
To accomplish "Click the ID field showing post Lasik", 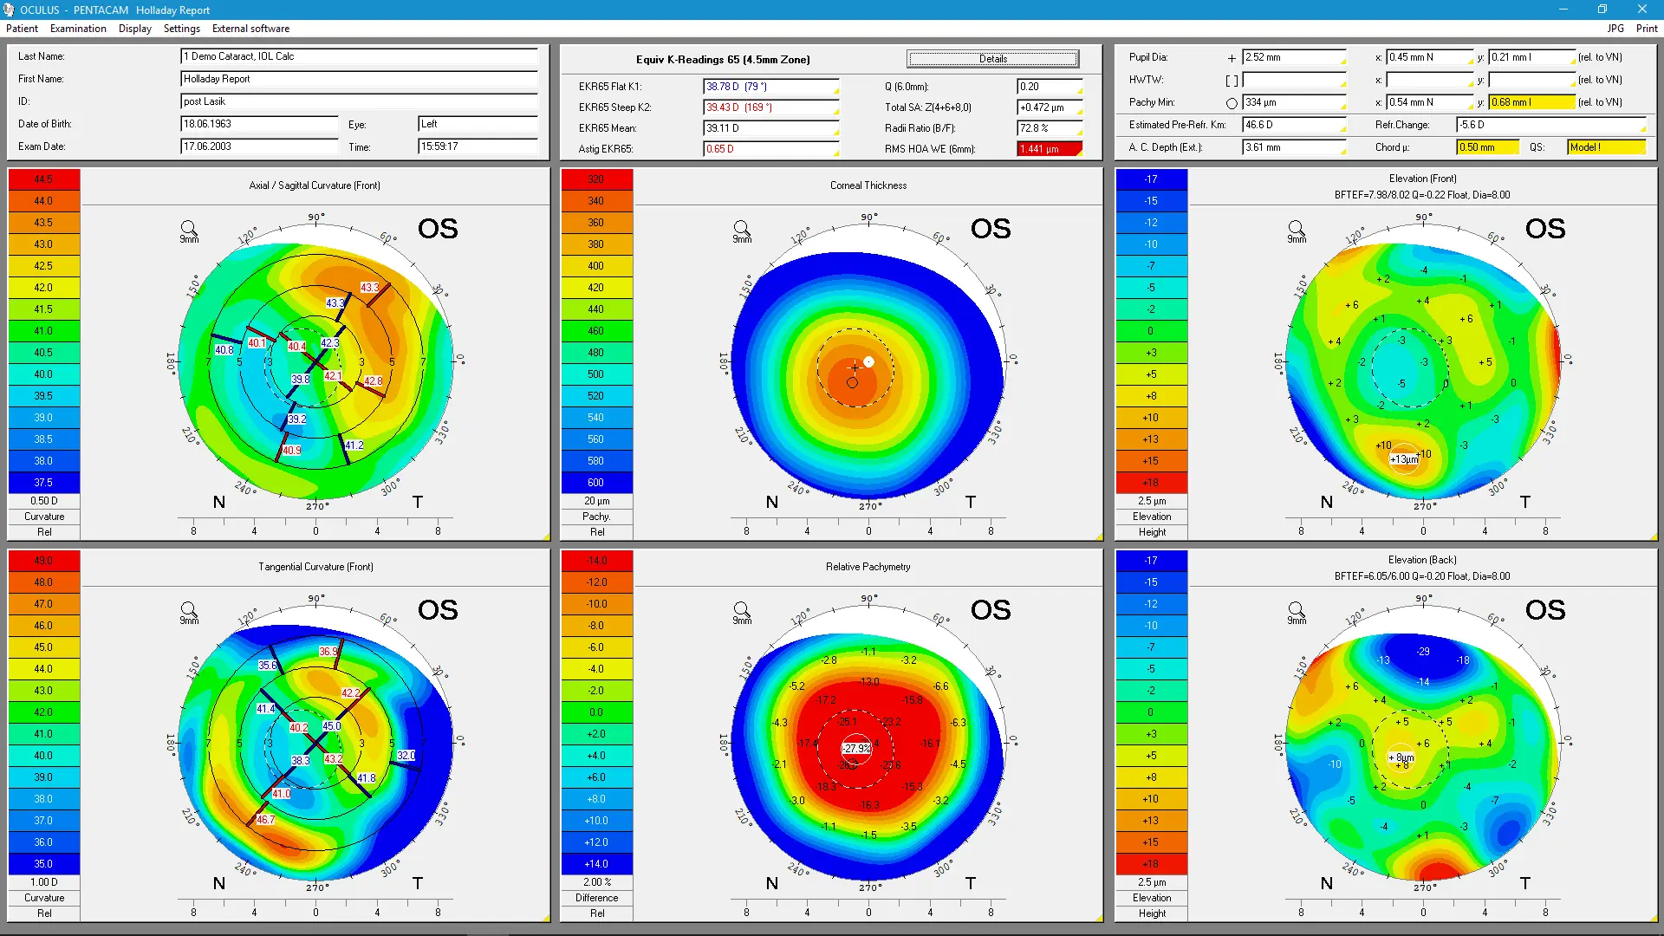I will (359, 101).
